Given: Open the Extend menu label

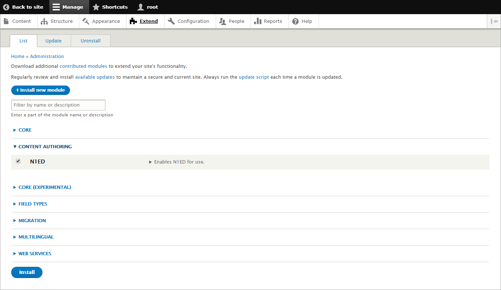Looking at the screenshot, I should [x=149, y=21].
